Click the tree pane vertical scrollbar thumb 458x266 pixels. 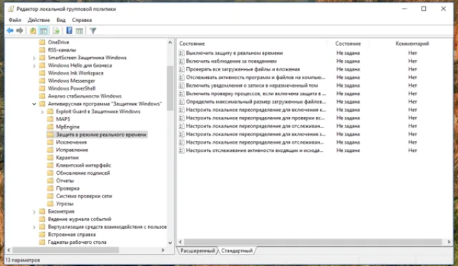[x=170, y=88]
